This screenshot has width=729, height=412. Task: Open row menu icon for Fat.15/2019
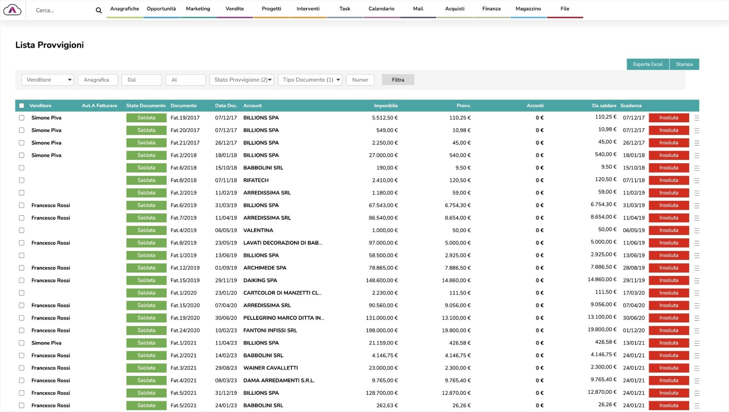[x=696, y=281]
